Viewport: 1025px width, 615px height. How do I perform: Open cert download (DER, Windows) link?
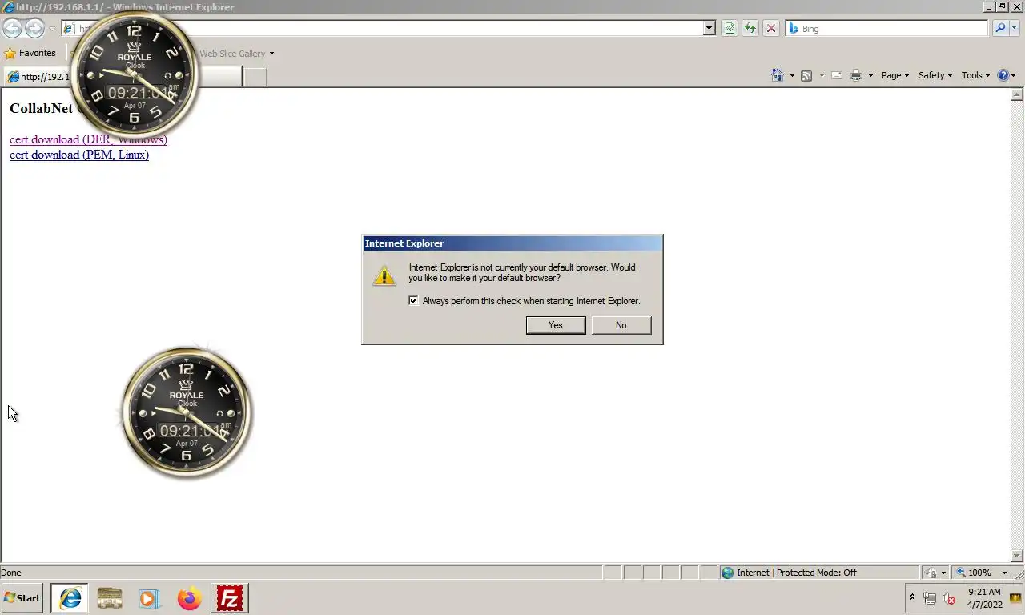pos(88,139)
